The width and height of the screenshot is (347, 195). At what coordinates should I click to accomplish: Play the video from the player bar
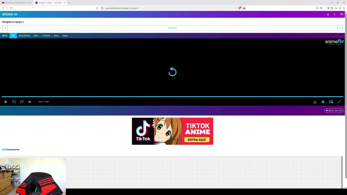[x=6, y=102]
